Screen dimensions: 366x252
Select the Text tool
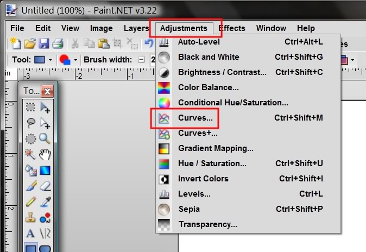(30, 233)
